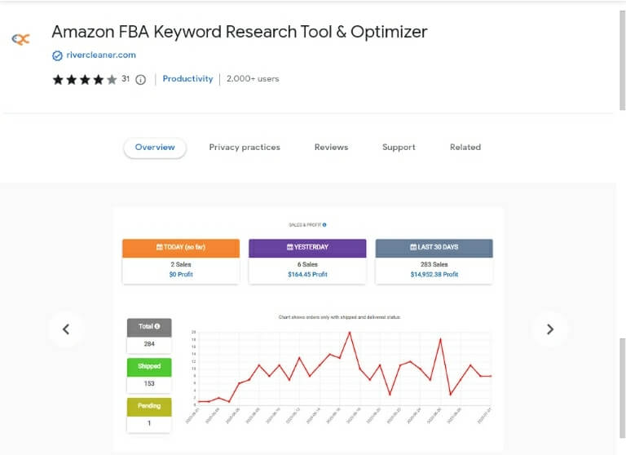This screenshot has width=626, height=455.
Task: Click the verified publisher badge icon
Action: pos(58,55)
